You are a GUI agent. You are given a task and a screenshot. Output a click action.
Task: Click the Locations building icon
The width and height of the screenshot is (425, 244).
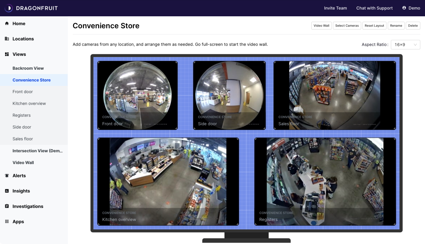[7, 39]
